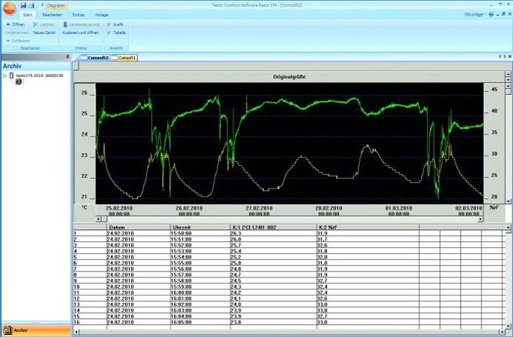The width and height of the screenshot is (513, 337).
Task: Click the Löschen button with X icon
Action: coord(44,25)
